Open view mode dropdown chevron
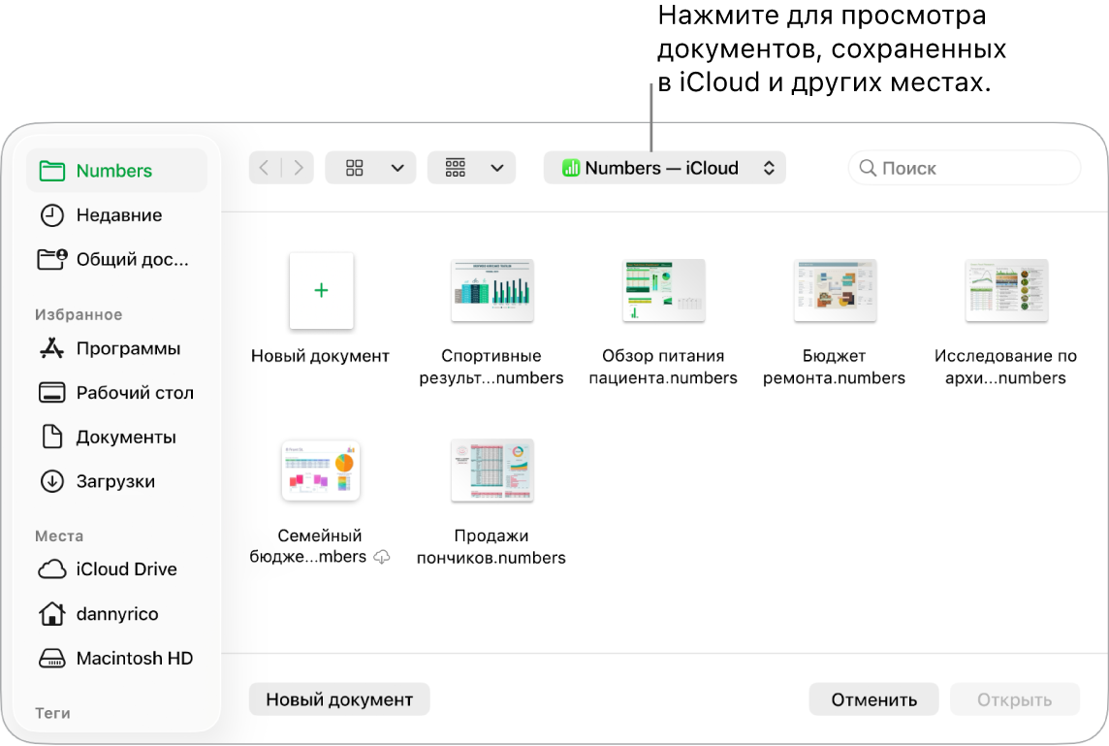Image resolution: width=1109 pixels, height=746 pixels. pyautogui.click(x=398, y=169)
